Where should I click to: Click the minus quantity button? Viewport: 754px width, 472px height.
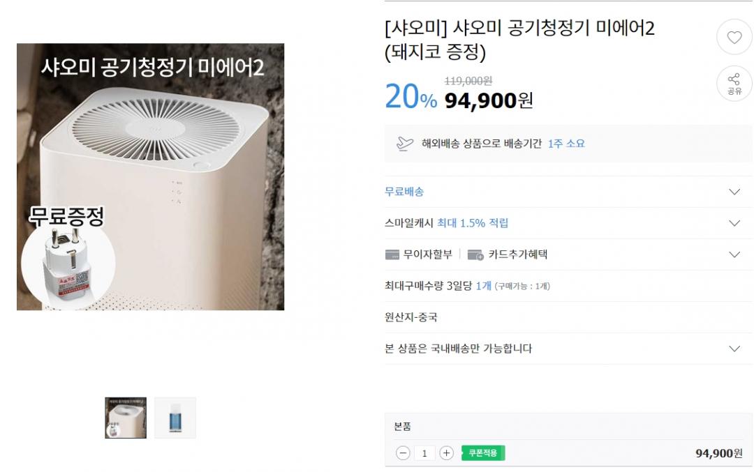pyautogui.click(x=403, y=453)
